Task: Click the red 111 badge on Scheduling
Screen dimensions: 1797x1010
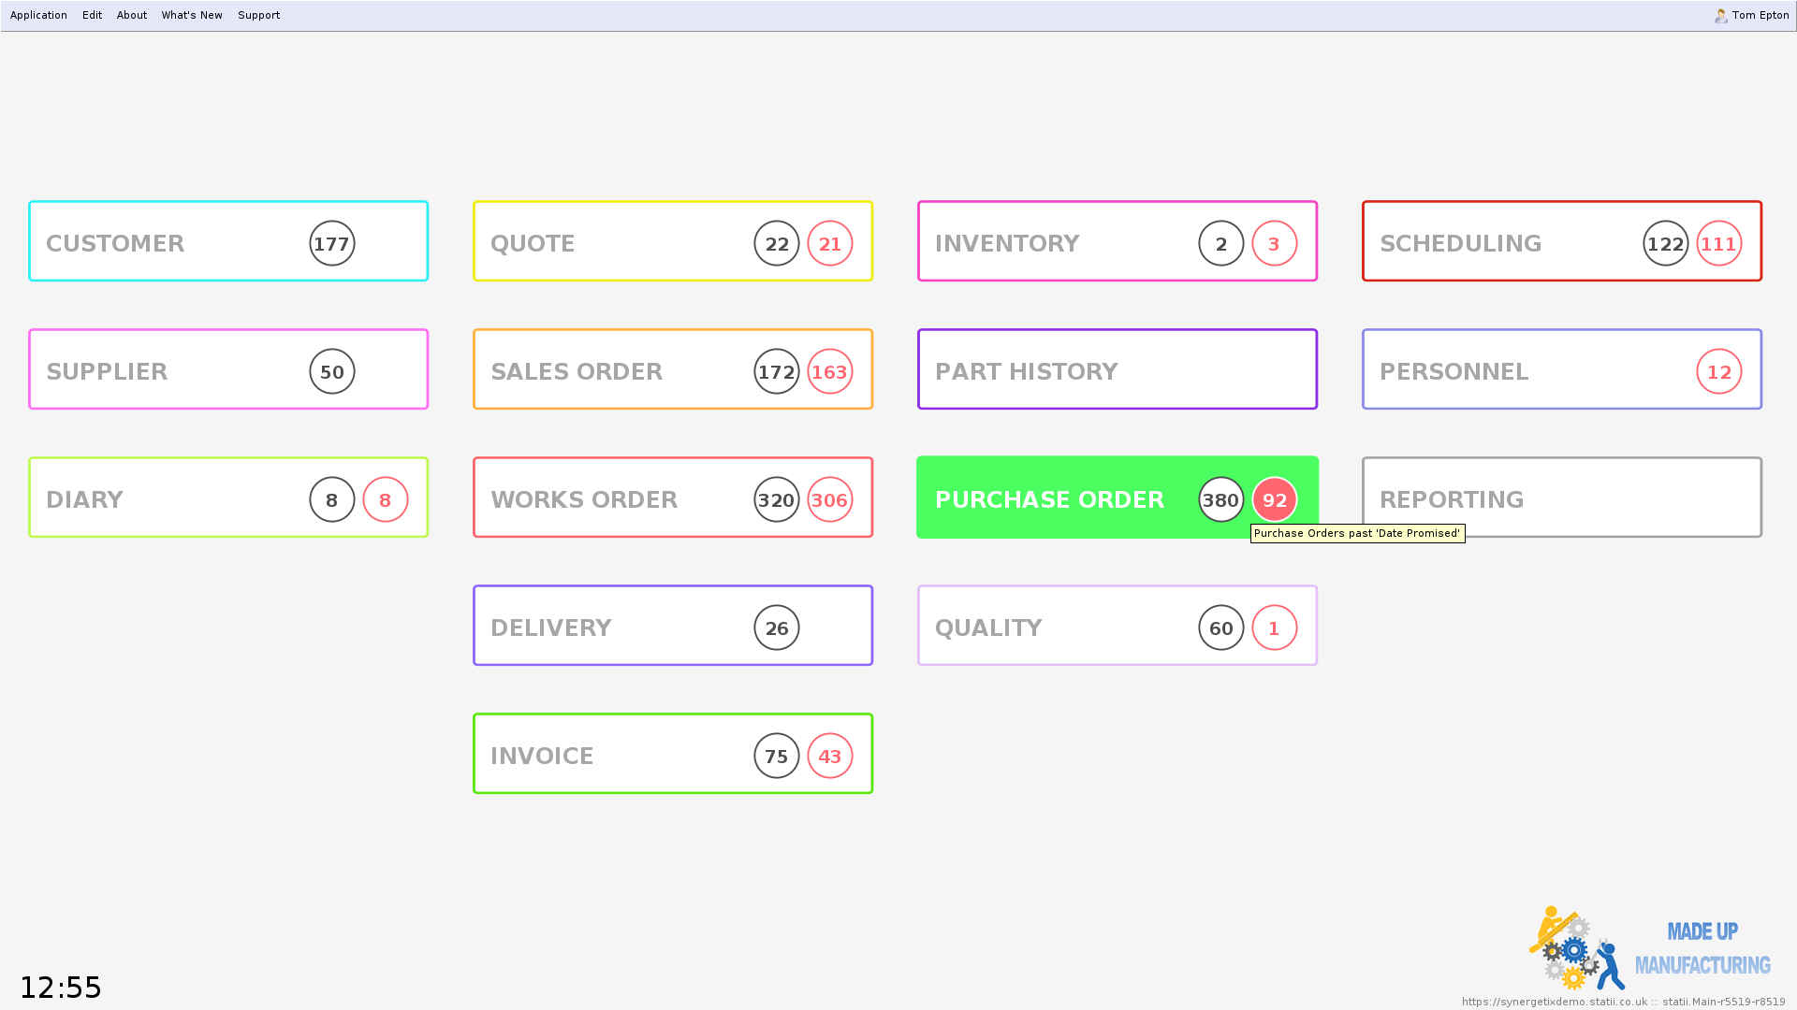Action: (x=1718, y=244)
